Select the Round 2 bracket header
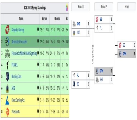This screenshot has height=120, width=137. pos(104,7)
